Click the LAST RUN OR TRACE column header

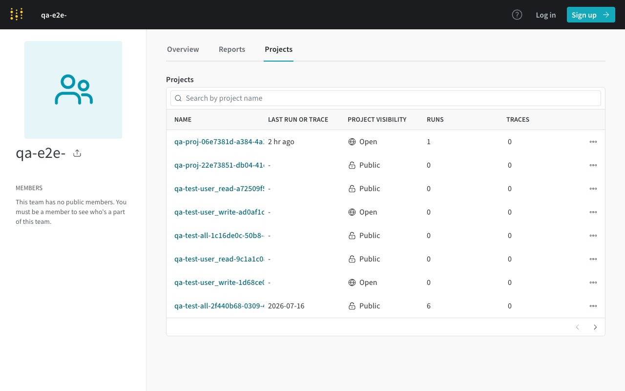pos(298,120)
